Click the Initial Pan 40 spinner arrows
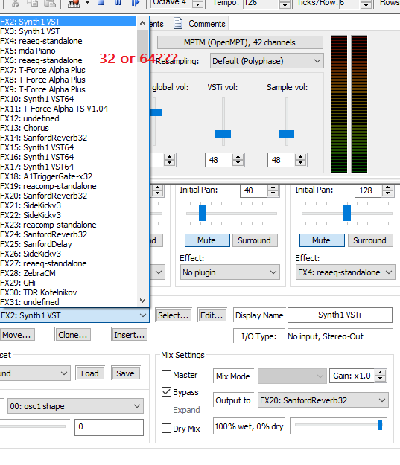 pos(273,190)
